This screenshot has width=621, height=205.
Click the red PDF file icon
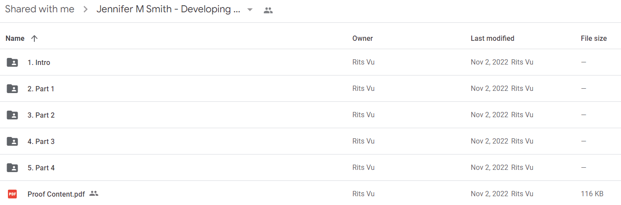click(x=12, y=194)
